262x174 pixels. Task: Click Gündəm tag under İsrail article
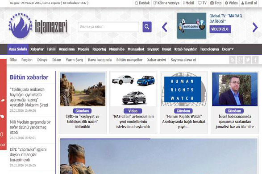coord(234,111)
